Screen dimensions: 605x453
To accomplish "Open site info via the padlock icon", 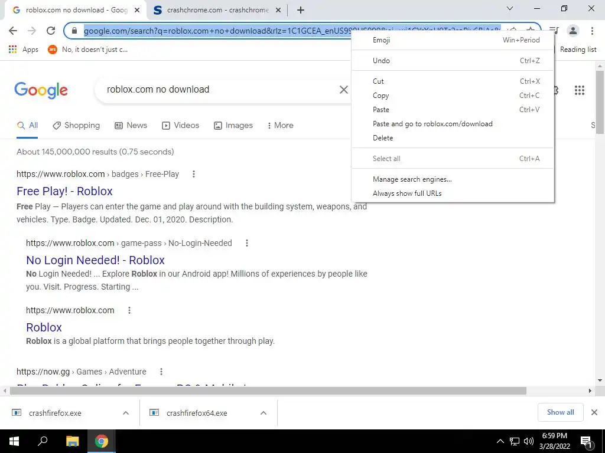I will (74, 31).
